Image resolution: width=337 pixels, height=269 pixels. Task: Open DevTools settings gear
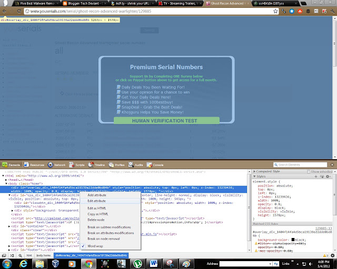click(x=332, y=255)
